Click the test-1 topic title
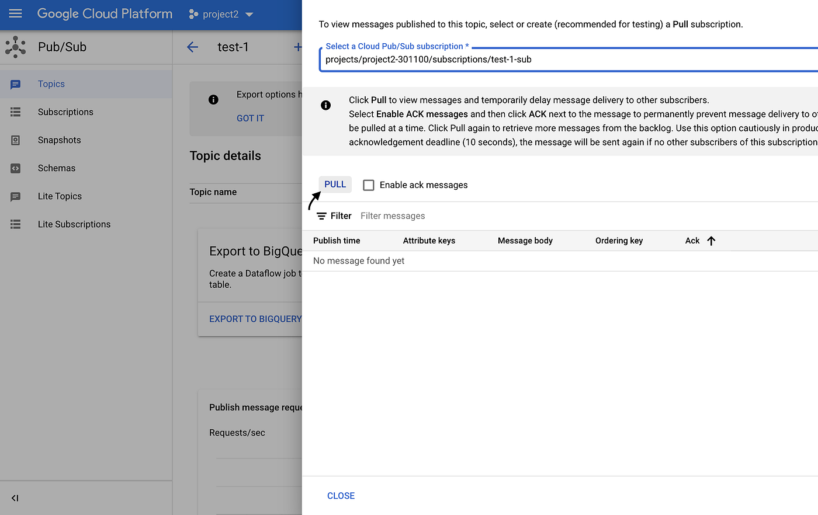This screenshot has width=818, height=515. click(233, 47)
